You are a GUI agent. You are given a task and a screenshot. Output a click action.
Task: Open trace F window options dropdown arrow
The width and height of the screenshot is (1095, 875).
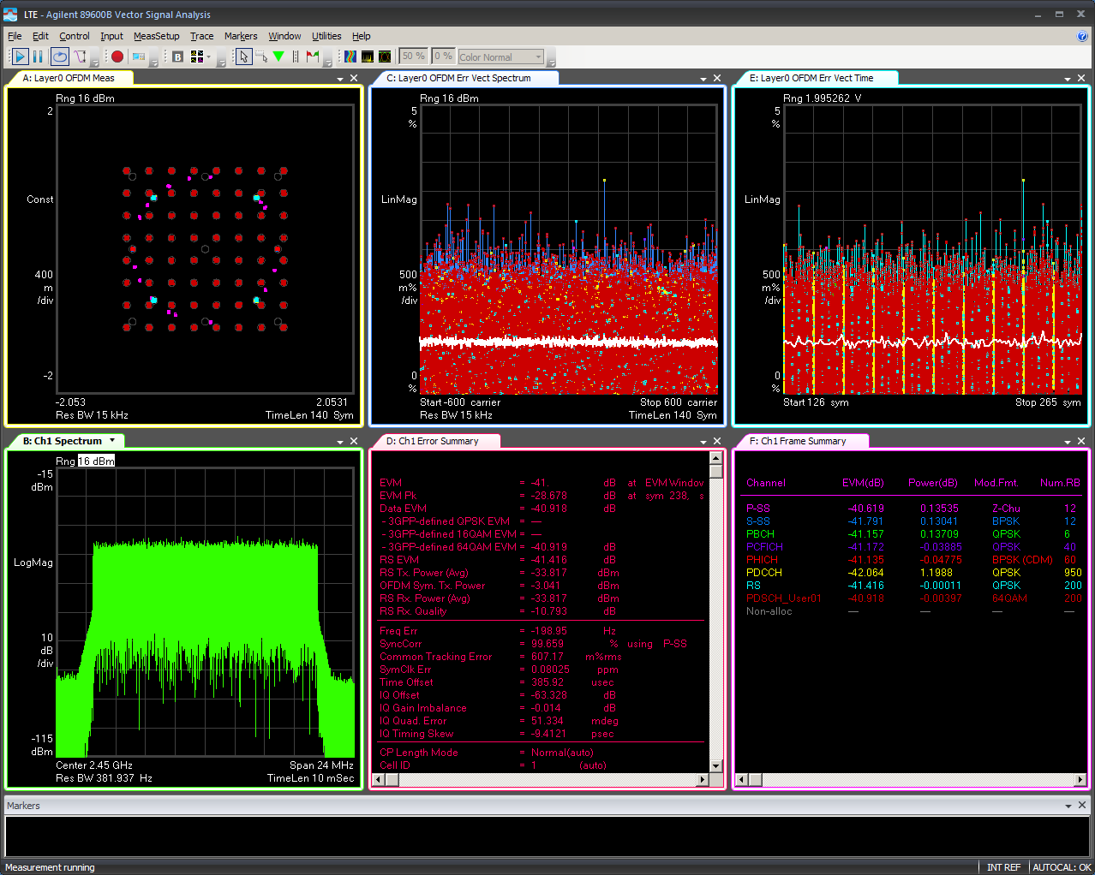click(1068, 442)
